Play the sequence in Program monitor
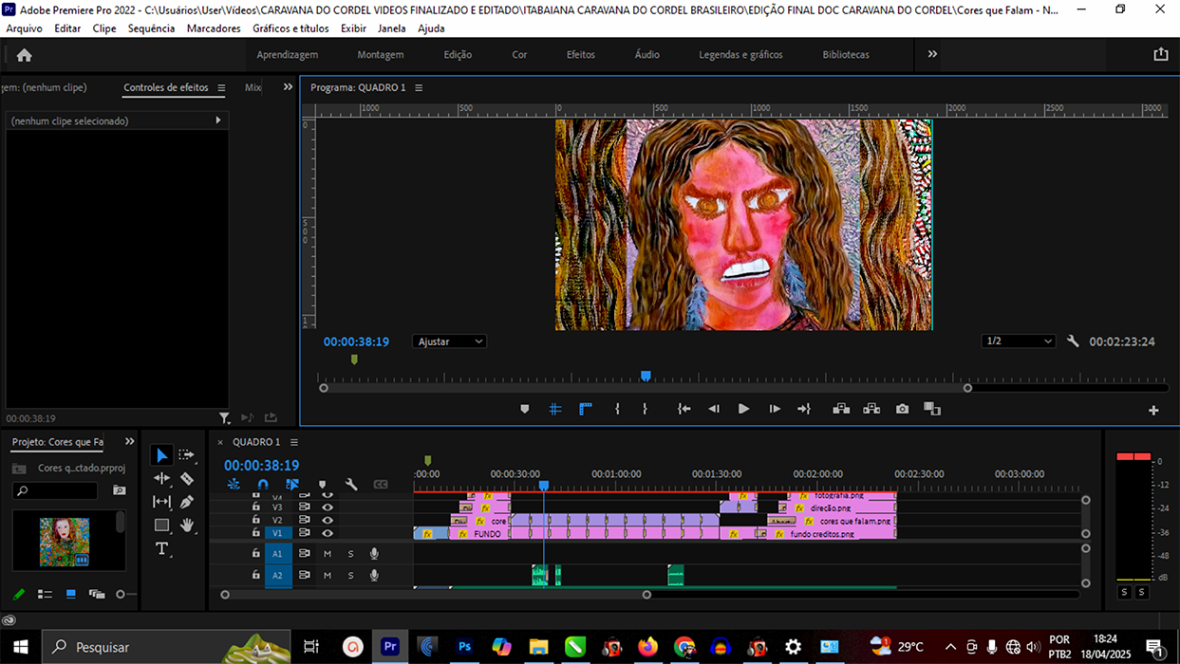This screenshot has width=1180, height=664. pyautogui.click(x=743, y=409)
